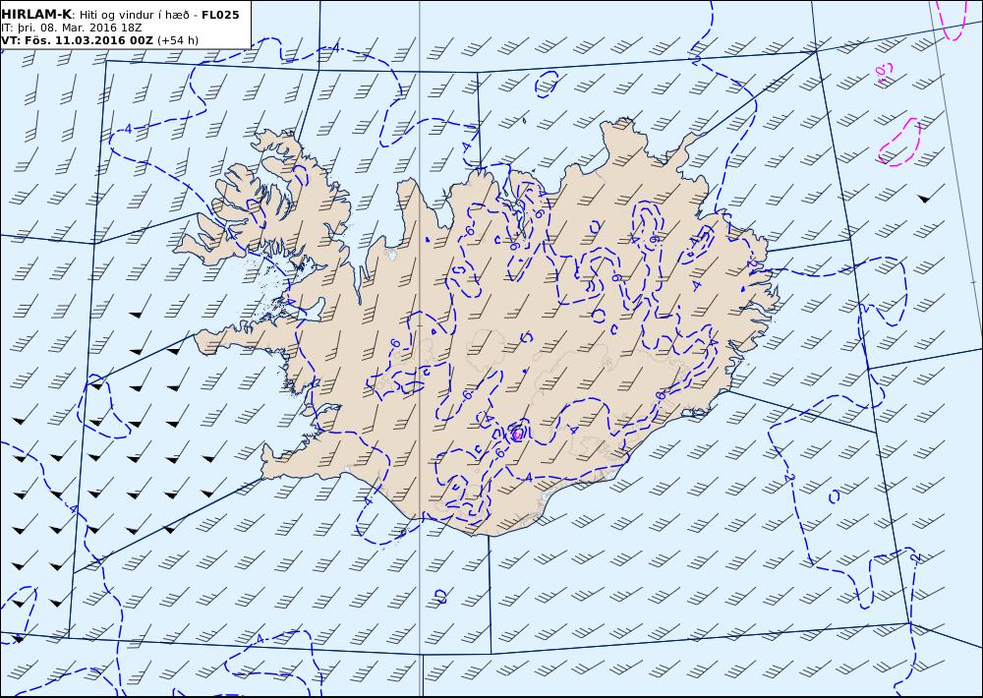Click the FL025 flight level label
This screenshot has height=698, width=983.
click(220, 15)
